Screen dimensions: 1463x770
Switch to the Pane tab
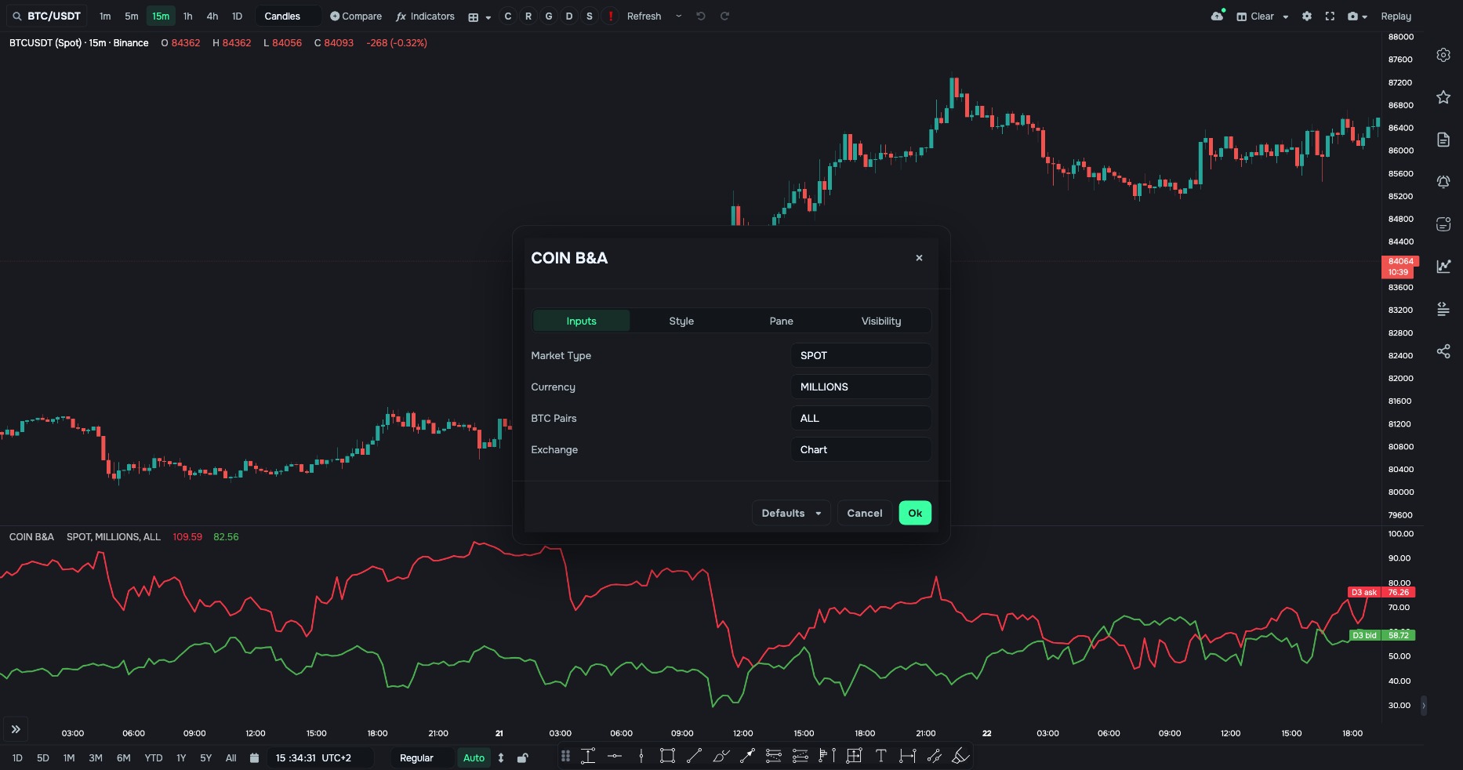[x=781, y=321]
